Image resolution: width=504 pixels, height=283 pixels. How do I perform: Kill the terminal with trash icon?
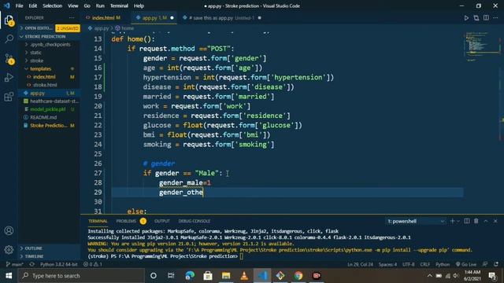pyautogui.click(x=476, y=221)
